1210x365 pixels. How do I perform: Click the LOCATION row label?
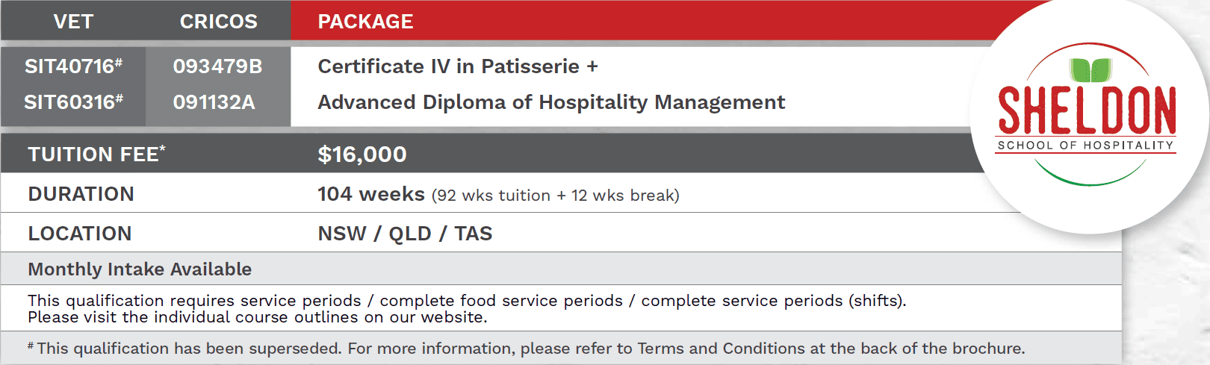coord(80,234)
